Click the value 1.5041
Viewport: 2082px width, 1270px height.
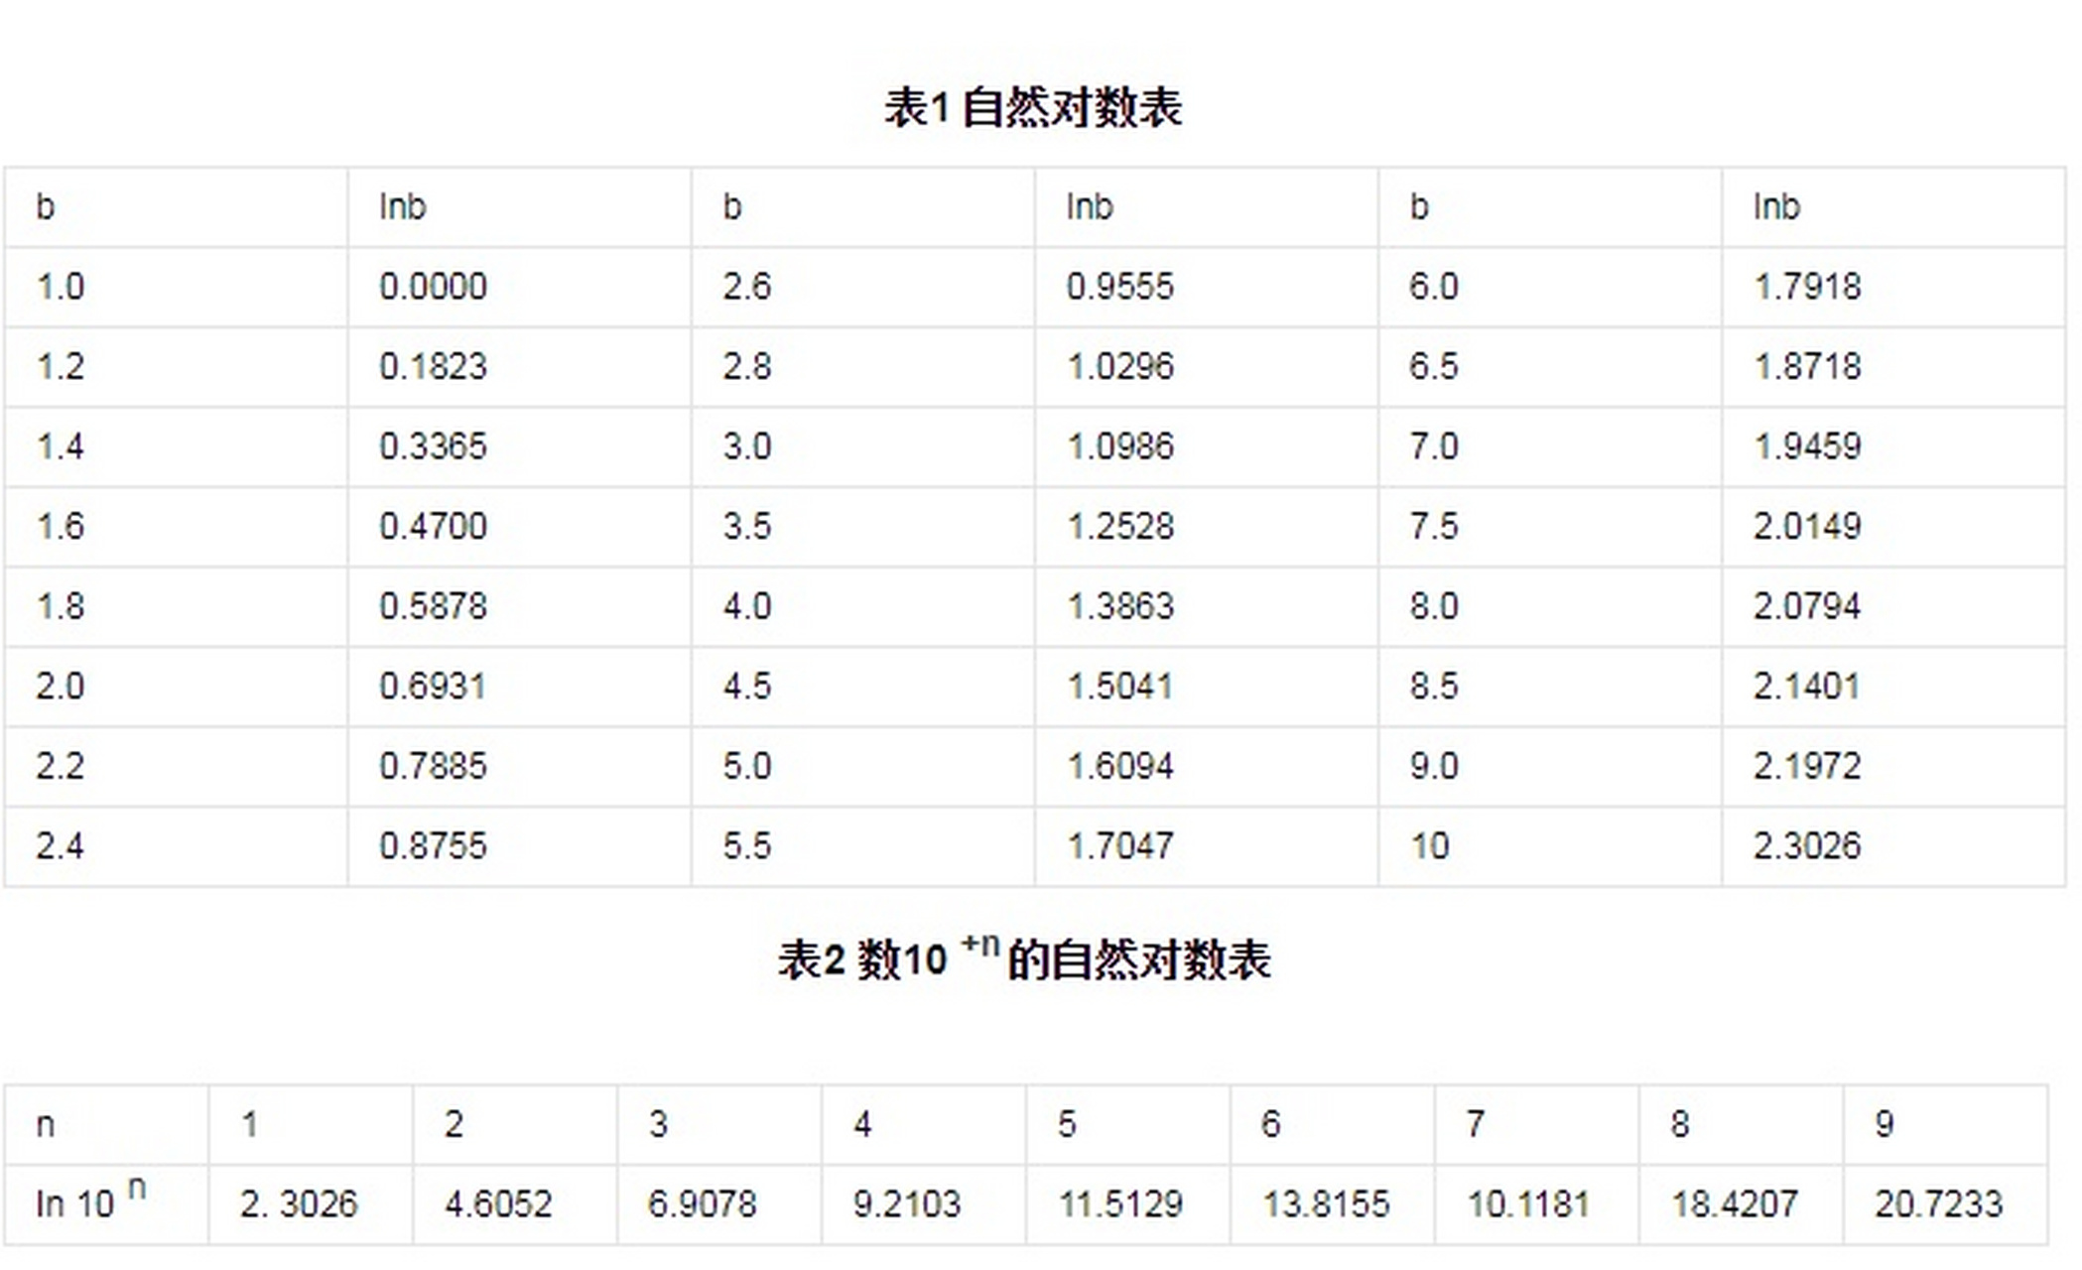pos(1120,687)
